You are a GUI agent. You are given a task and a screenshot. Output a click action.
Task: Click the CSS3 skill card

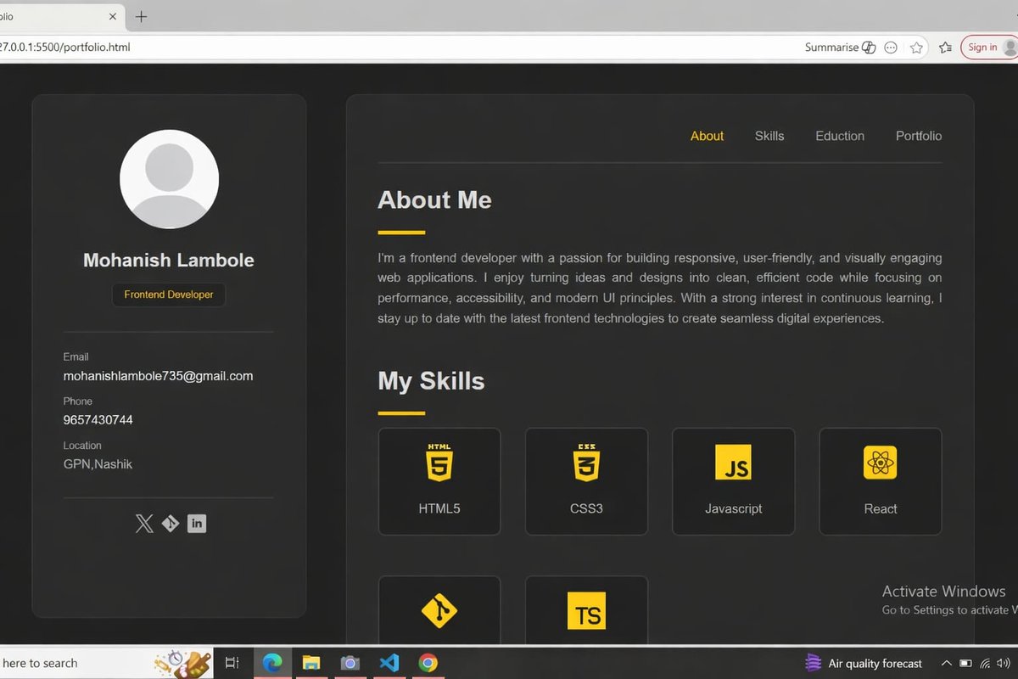coord(586,481)
